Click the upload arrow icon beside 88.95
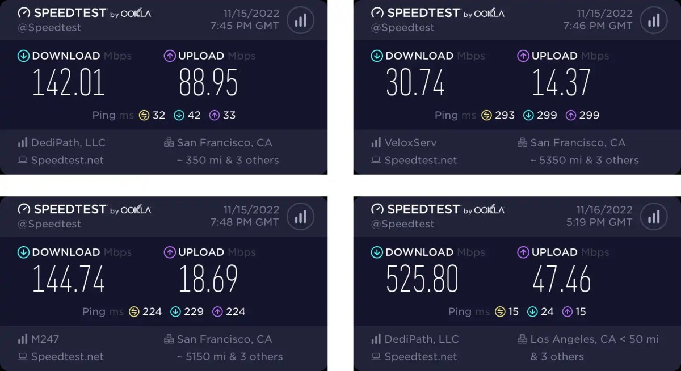 coord(170,56)
